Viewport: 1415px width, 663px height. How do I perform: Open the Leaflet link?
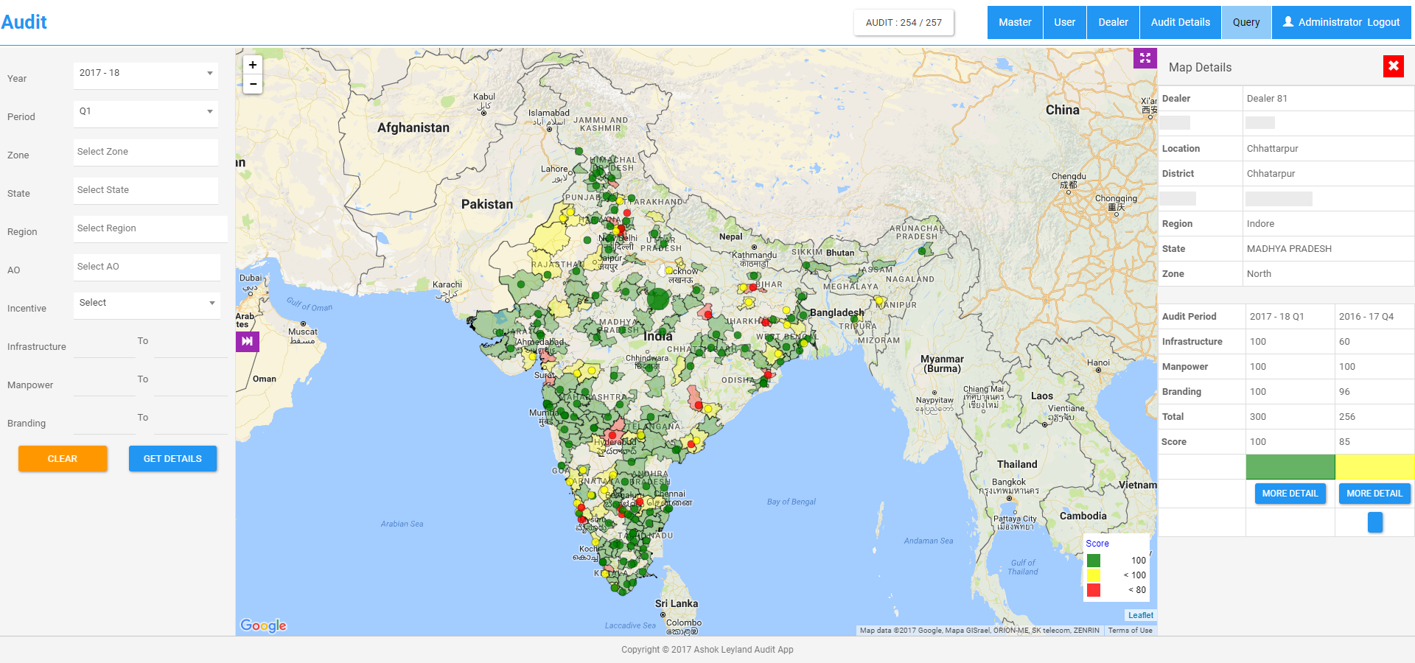click(1140, 615)
